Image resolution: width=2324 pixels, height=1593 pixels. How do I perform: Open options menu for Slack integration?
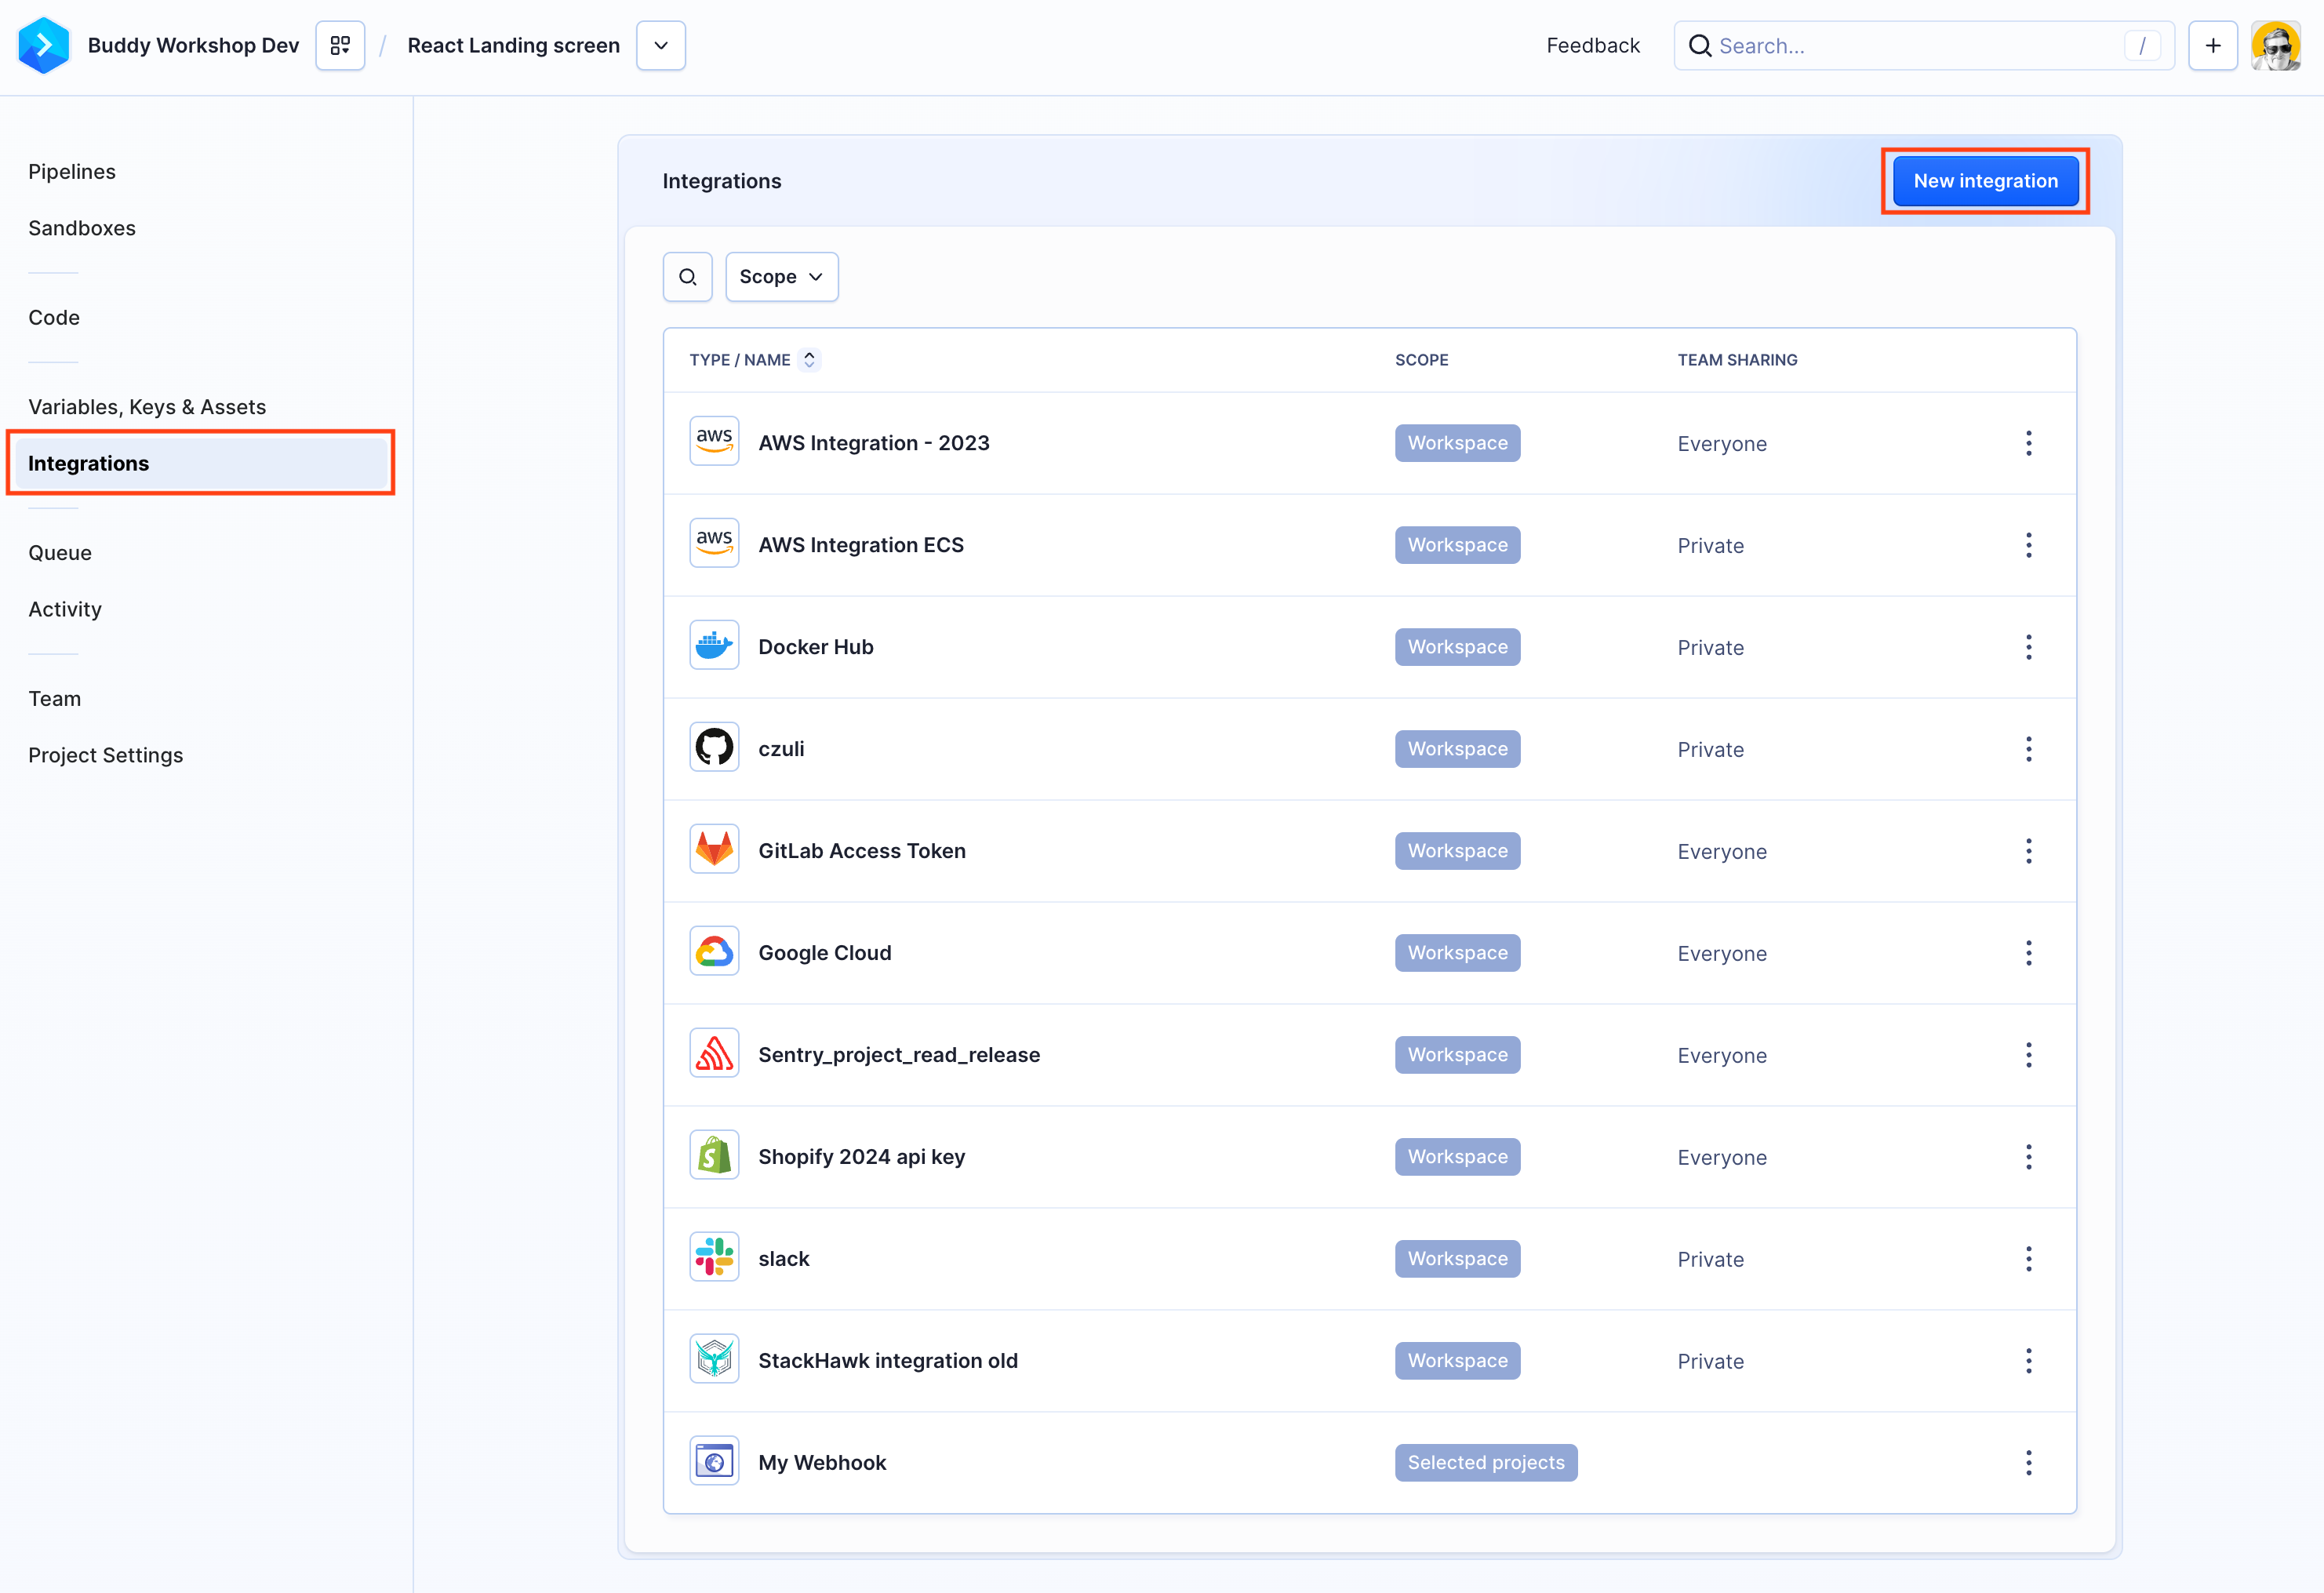tap(2029, 1259)
